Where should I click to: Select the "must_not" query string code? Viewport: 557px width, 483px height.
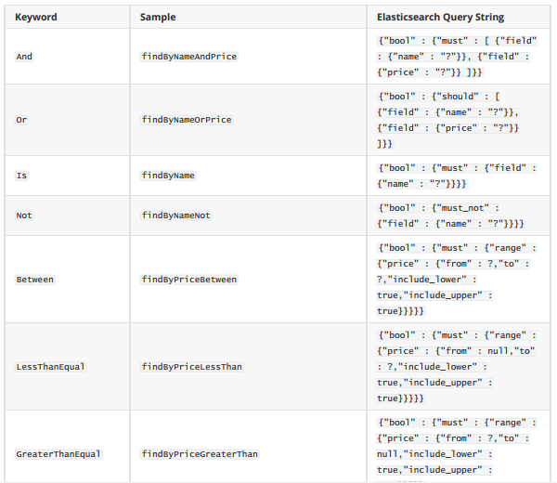[x=452, y=215]
